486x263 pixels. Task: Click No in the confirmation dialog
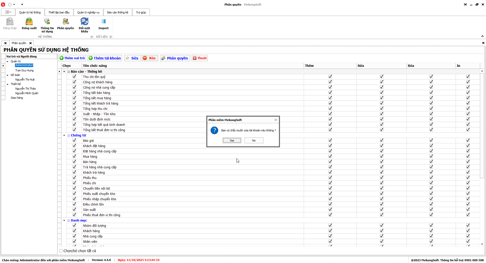click(254, 140)
